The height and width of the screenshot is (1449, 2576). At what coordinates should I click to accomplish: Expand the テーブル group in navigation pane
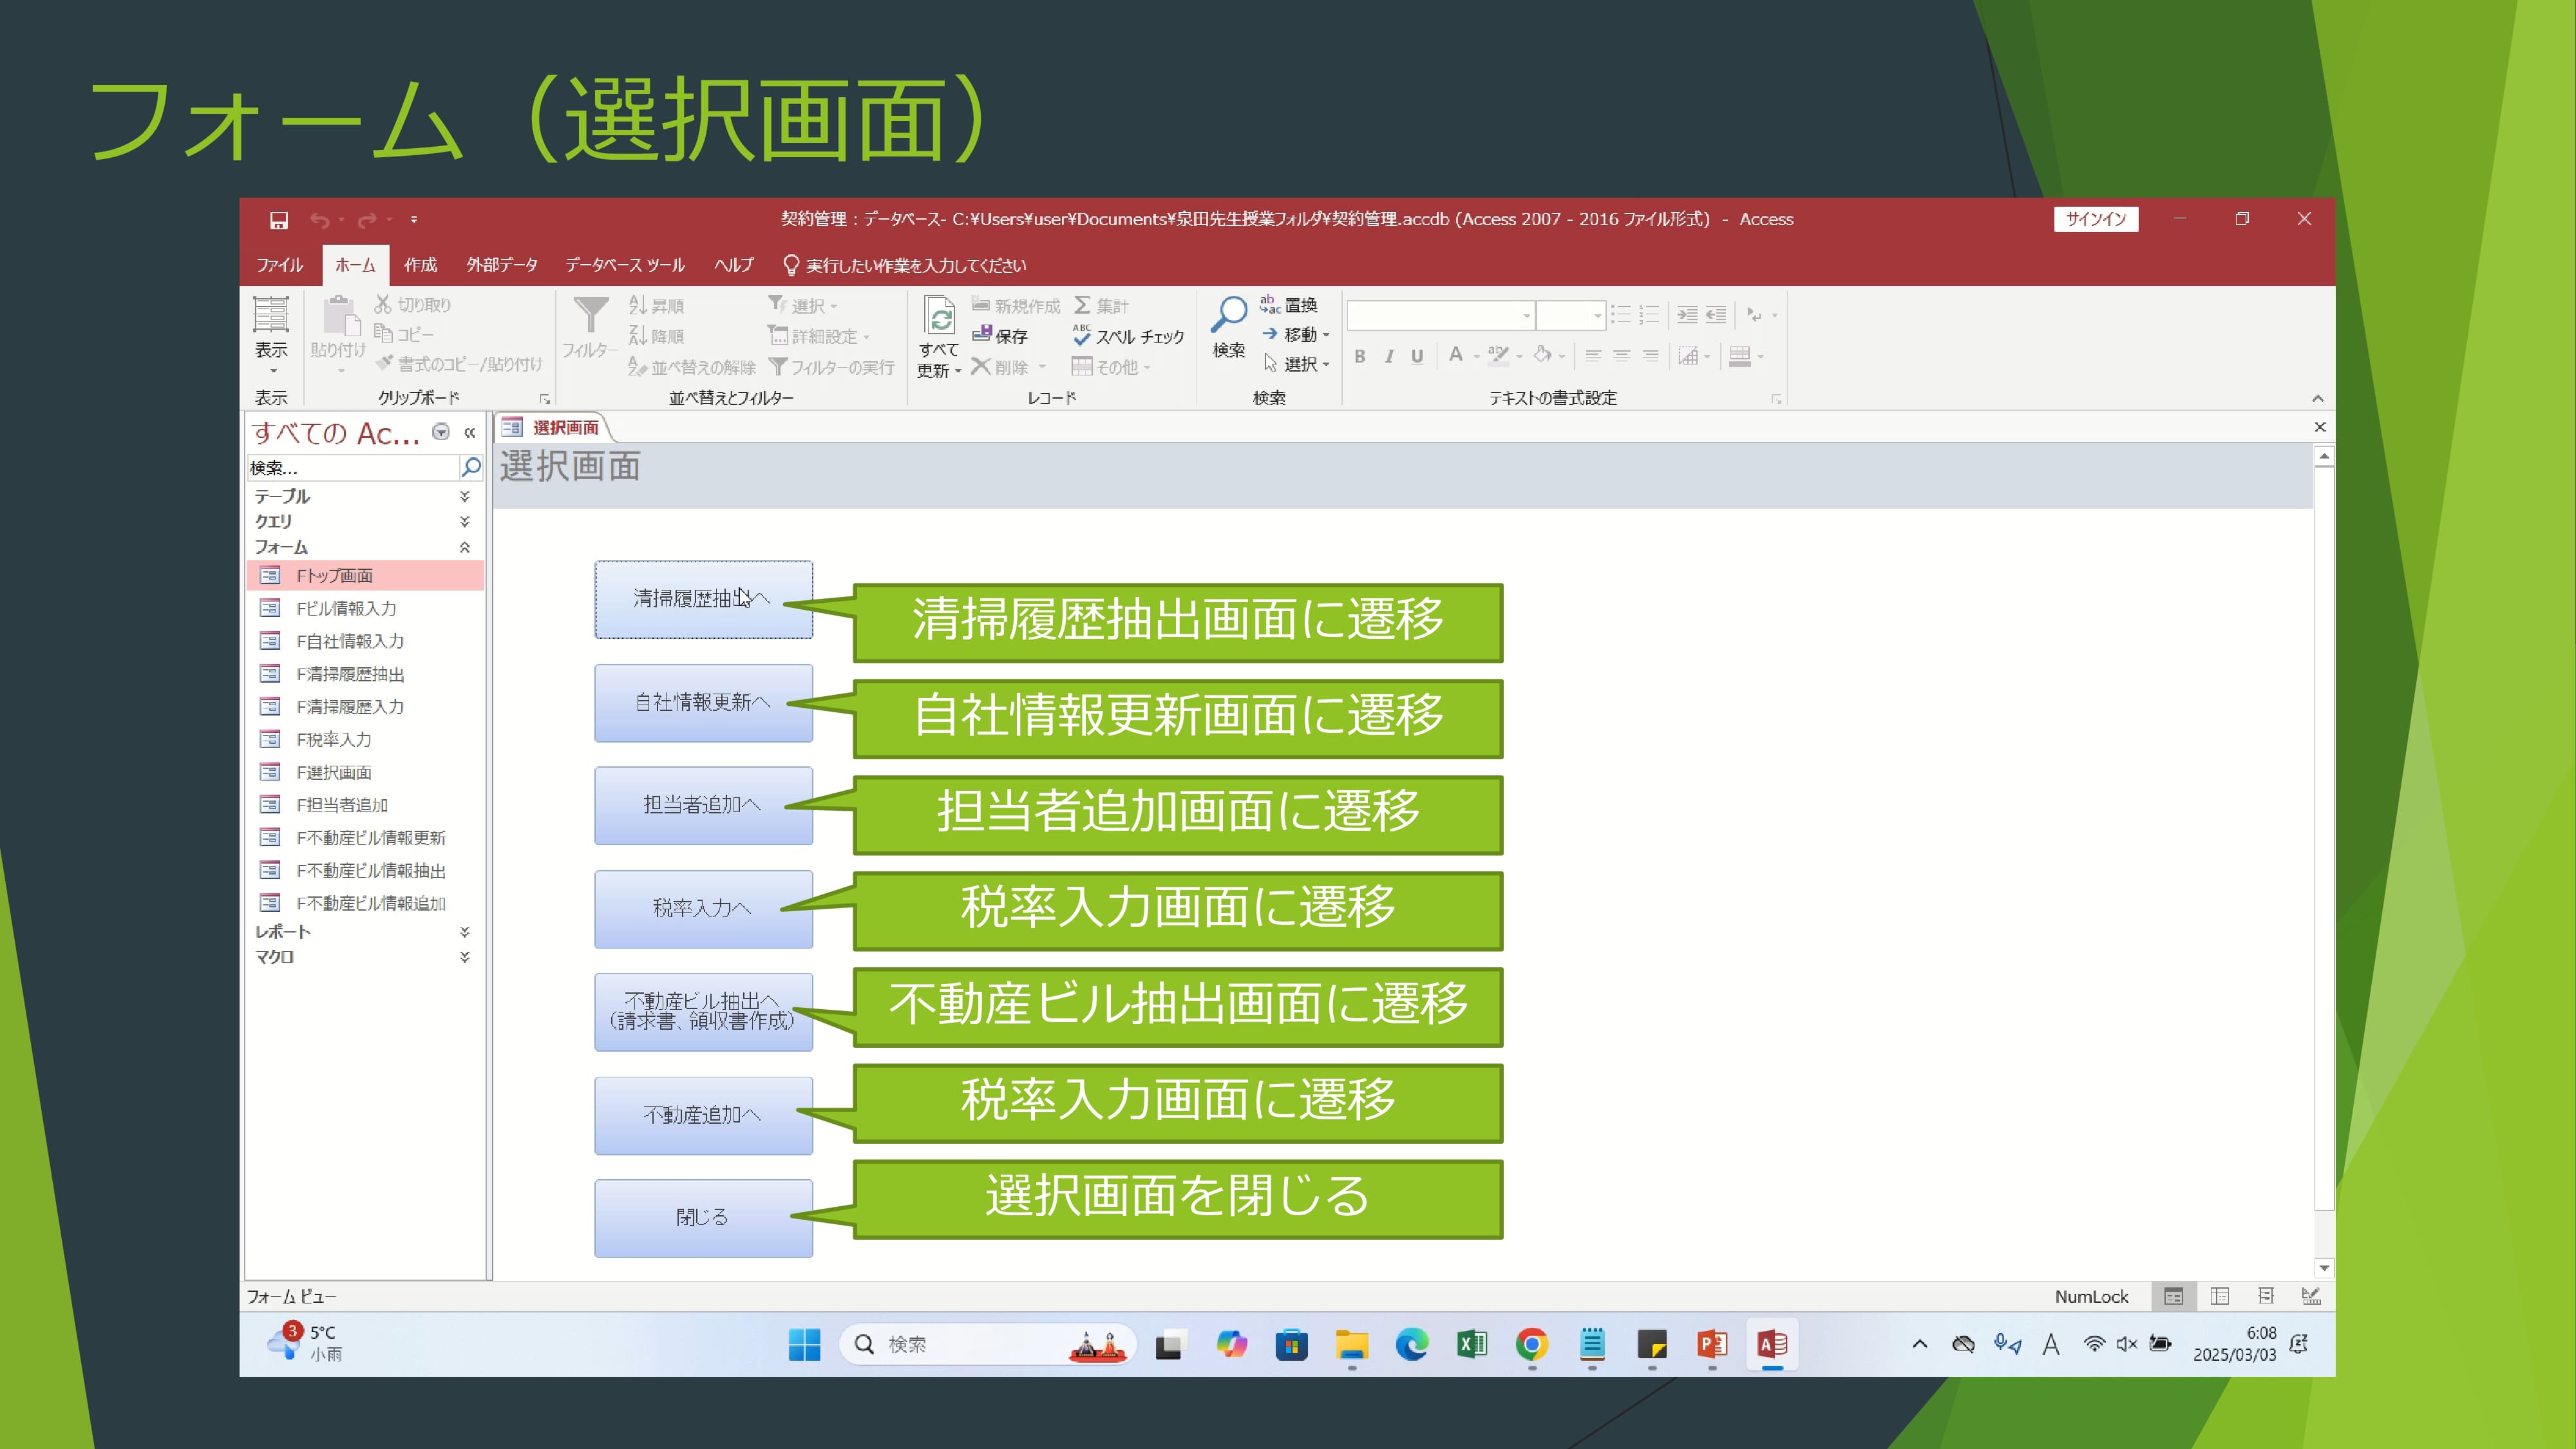click(465, 496)
